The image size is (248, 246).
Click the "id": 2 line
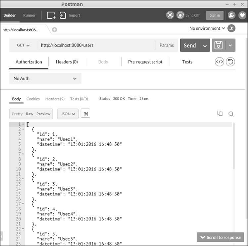click(x=47, y=159)
